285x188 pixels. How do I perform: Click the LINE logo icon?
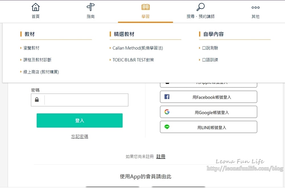tap(167, 127)
